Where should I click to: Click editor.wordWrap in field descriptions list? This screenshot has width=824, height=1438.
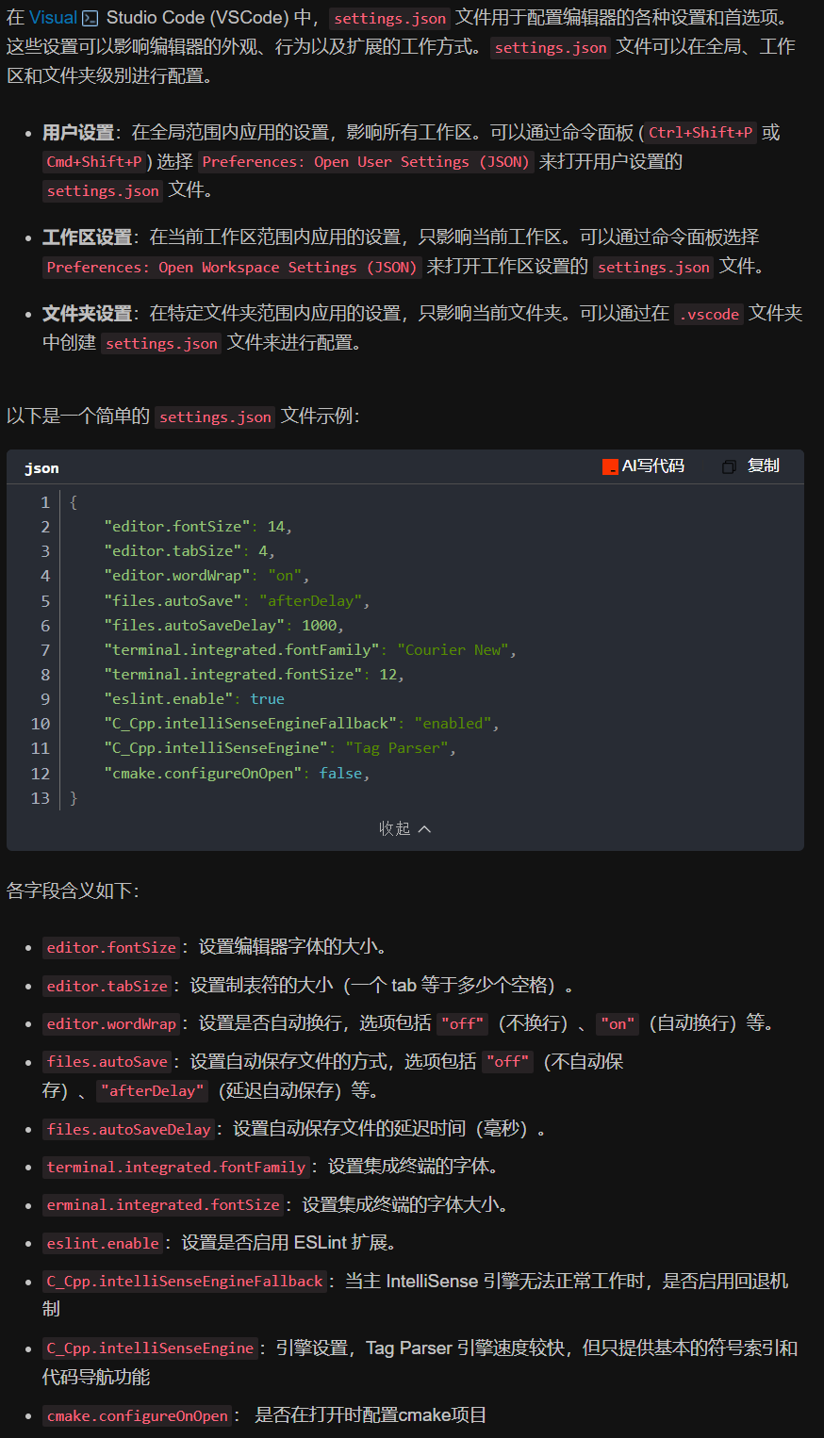[x=112, y=1024]
